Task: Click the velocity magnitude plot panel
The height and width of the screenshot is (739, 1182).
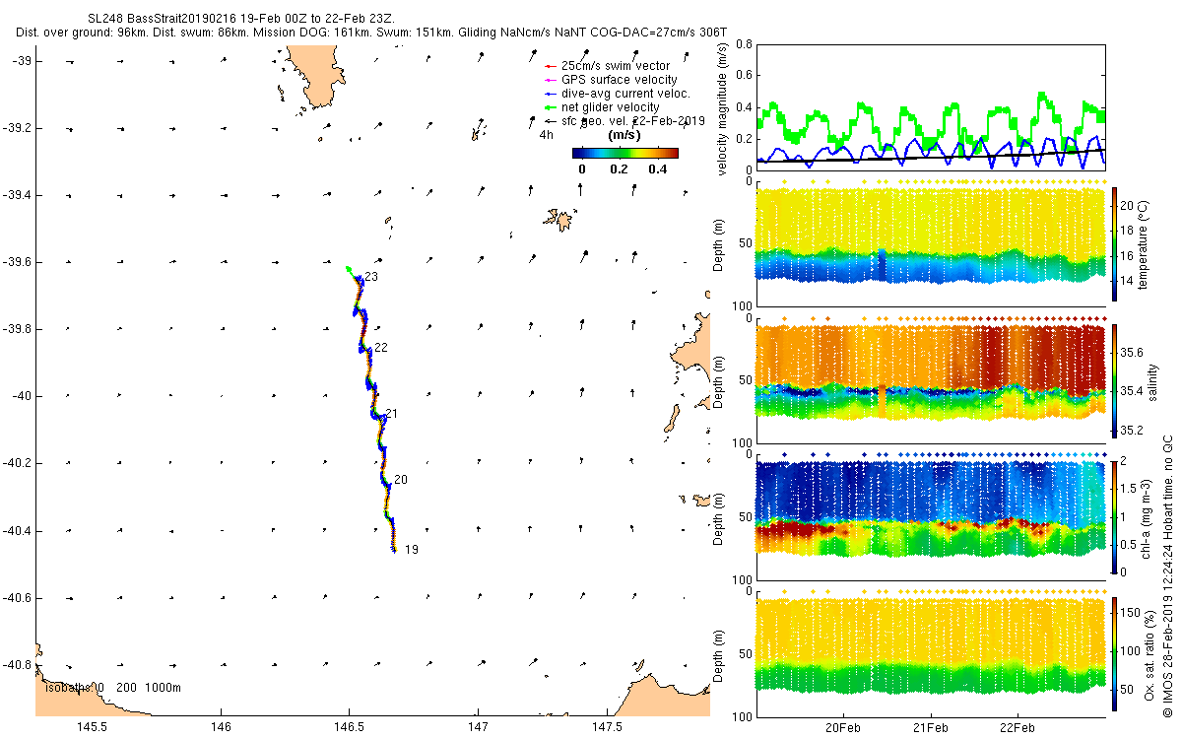Action: point(931,106)
